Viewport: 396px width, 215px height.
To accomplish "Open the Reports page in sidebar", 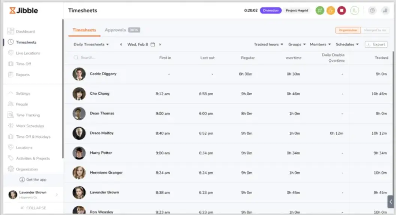I will point(23,75).
